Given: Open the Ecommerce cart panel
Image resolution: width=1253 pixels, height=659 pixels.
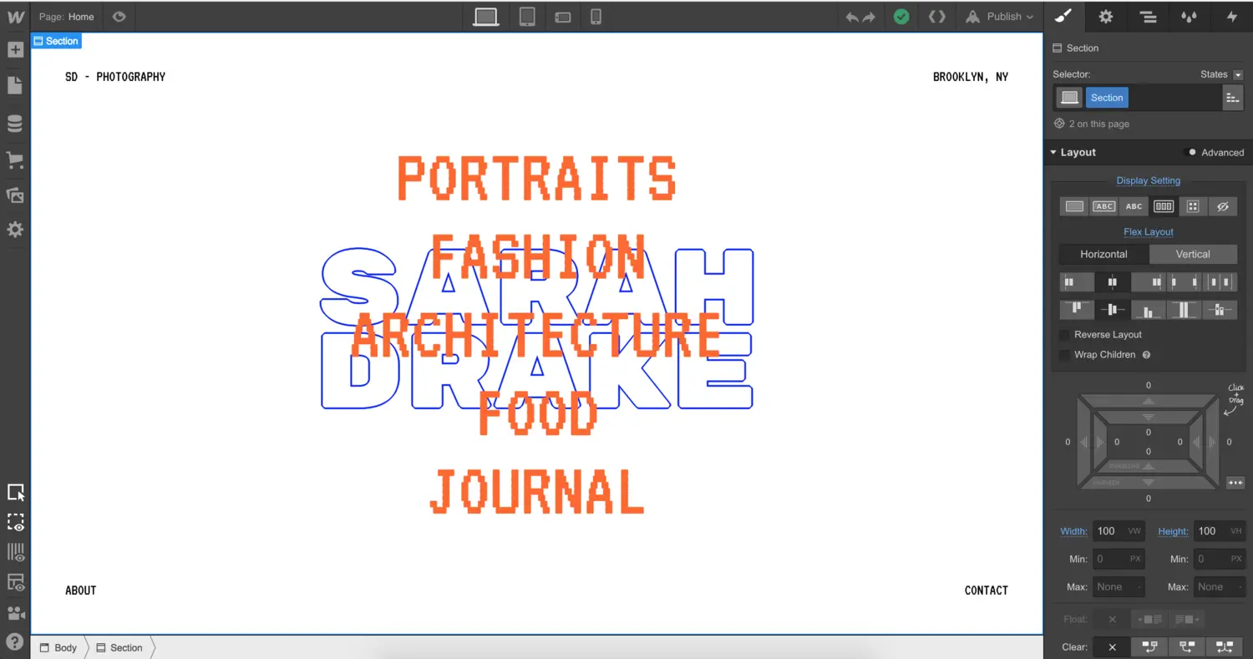Looking at the screenshot, I should [x=15, y=160].
